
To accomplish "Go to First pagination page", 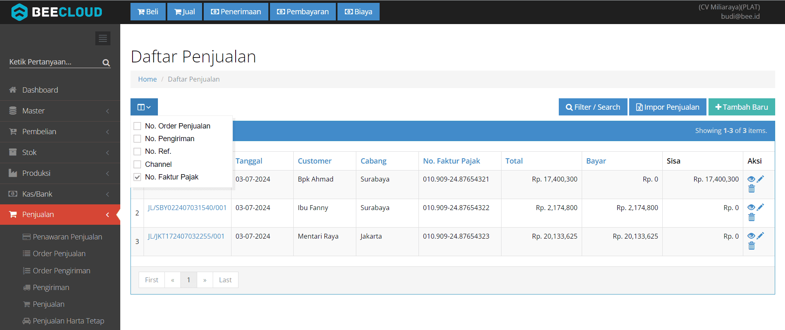I will tap(152, 280).
